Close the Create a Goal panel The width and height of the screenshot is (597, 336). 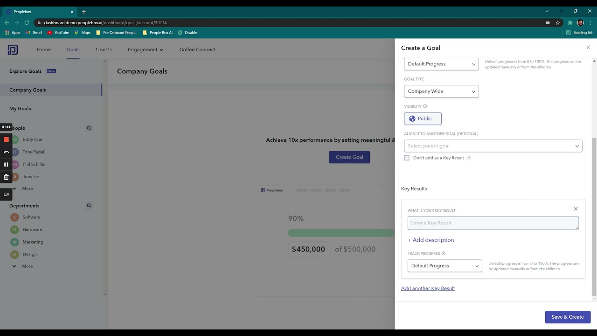coord(588,47)
